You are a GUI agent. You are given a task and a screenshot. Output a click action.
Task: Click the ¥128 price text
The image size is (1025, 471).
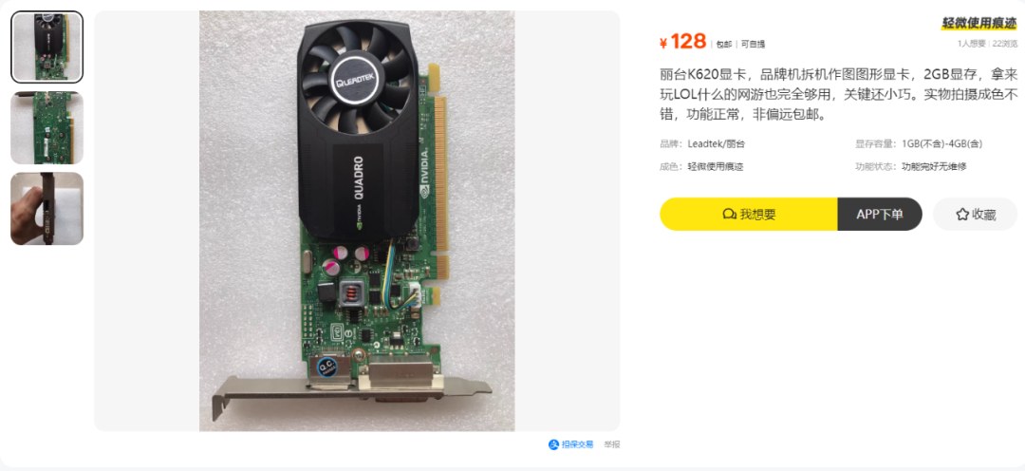click(683, 42)
